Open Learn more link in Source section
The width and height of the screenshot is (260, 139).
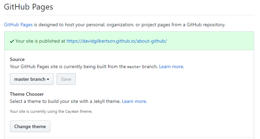coord(171,67)
